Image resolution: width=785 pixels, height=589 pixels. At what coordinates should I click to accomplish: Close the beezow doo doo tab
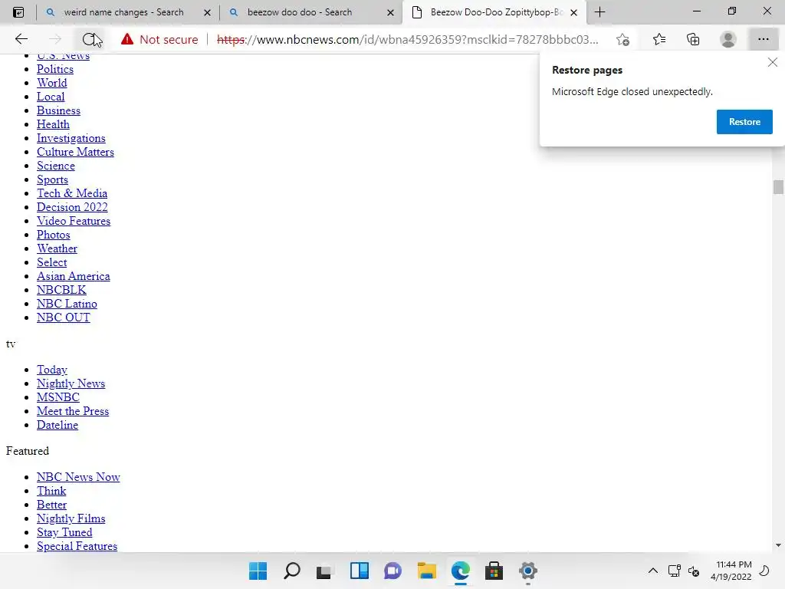tap(390, 12)
